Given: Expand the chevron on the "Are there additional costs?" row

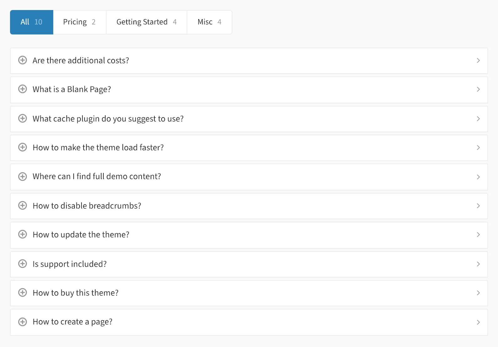Looking at the screenshot, I should click(478, 60).
